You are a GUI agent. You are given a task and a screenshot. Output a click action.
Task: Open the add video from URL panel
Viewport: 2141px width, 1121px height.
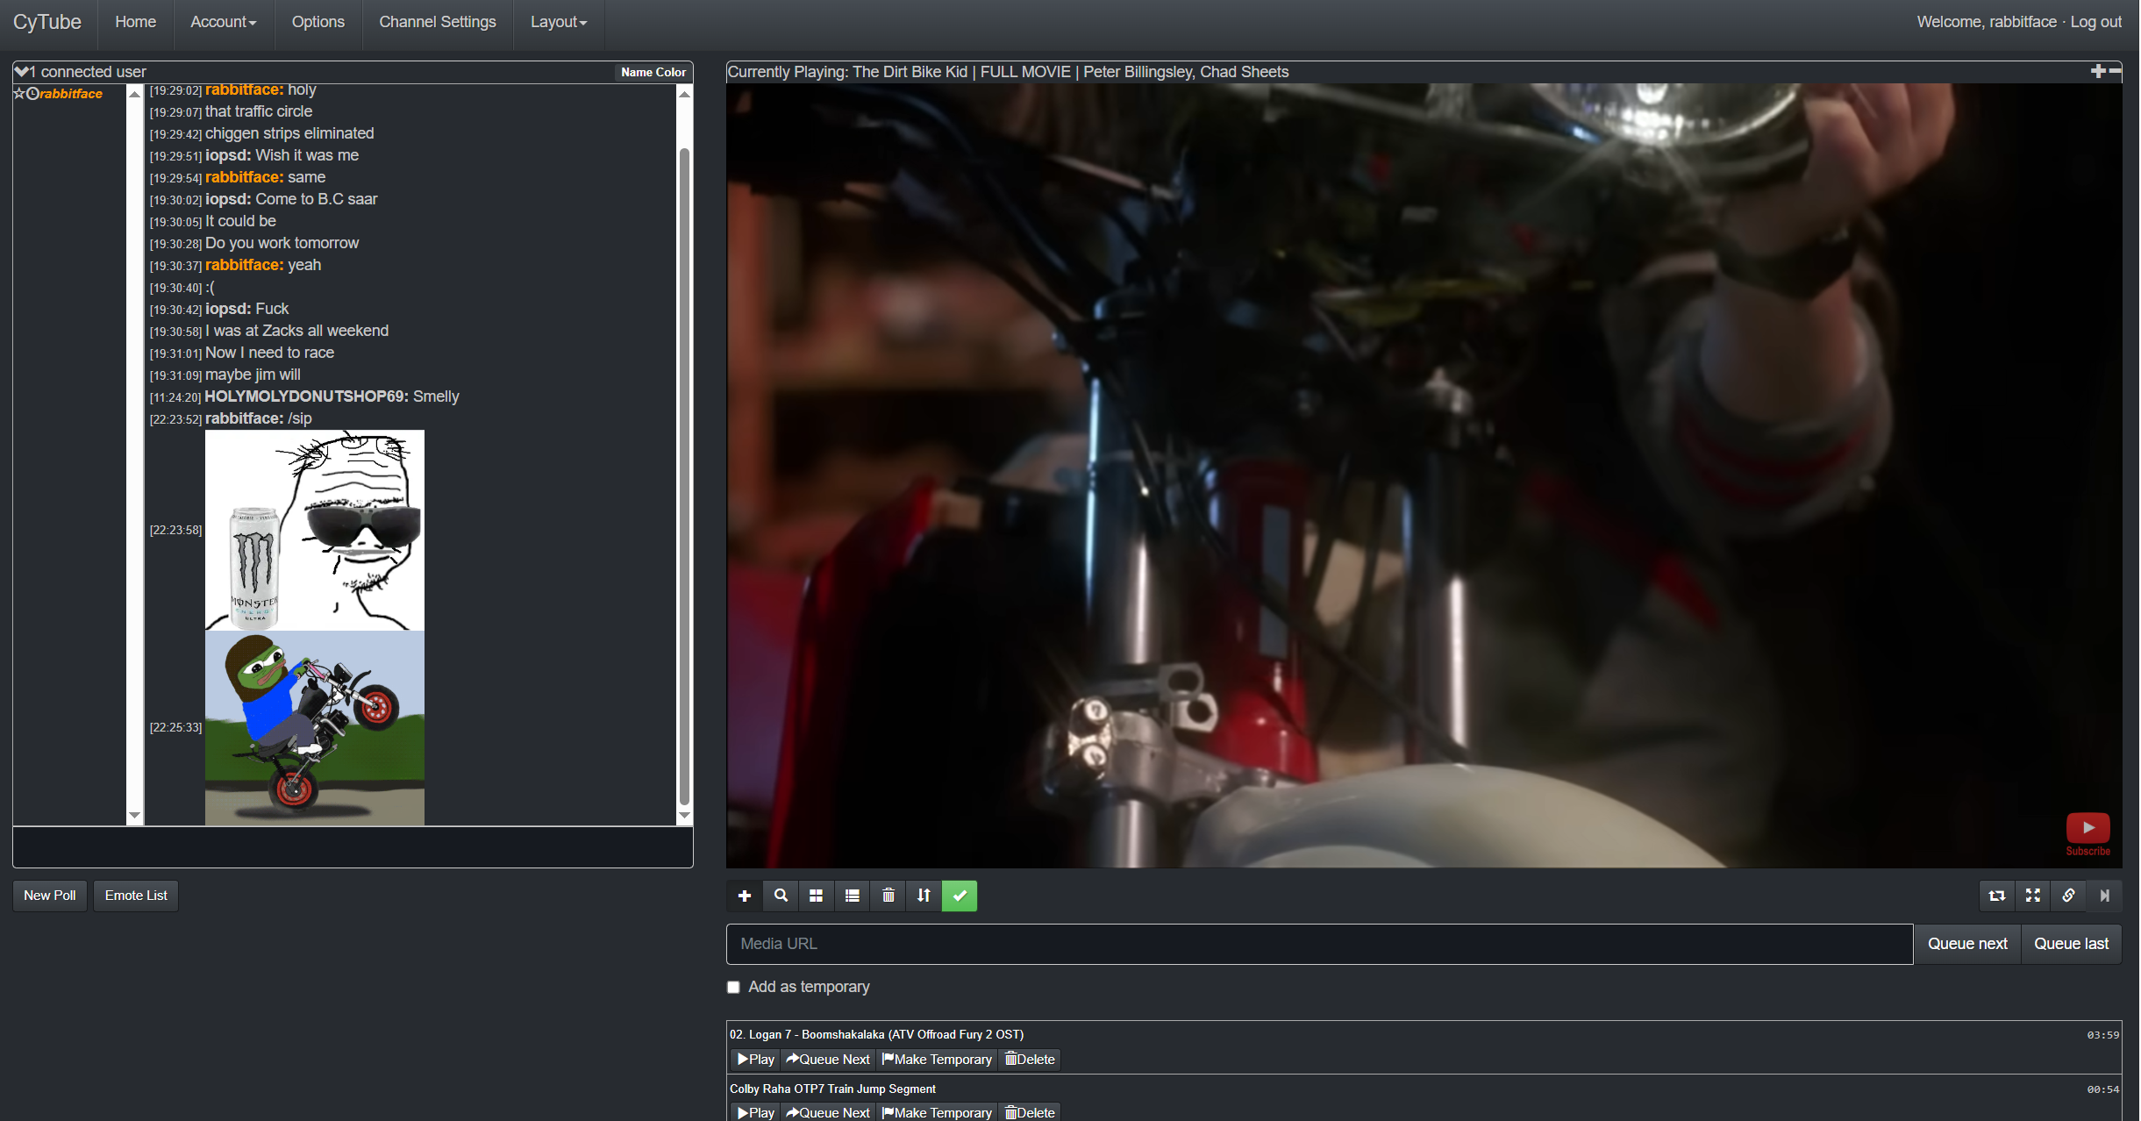745,896
